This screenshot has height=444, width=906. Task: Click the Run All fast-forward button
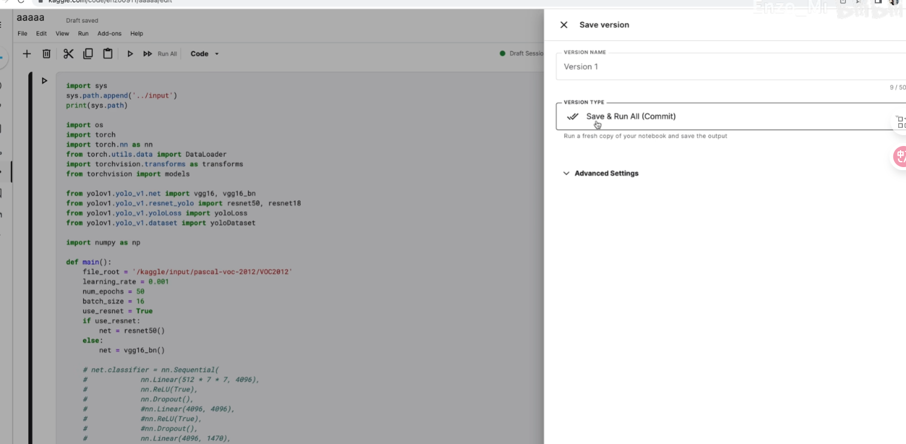[x=147, y=54]
